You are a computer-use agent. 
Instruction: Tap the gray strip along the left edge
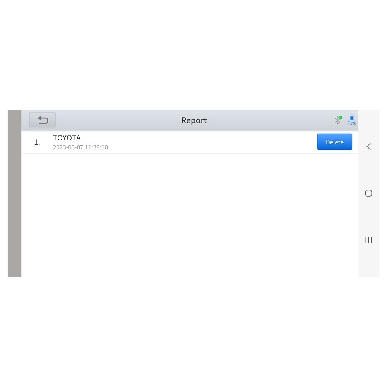pyautogui.click(x=15, y=193)
